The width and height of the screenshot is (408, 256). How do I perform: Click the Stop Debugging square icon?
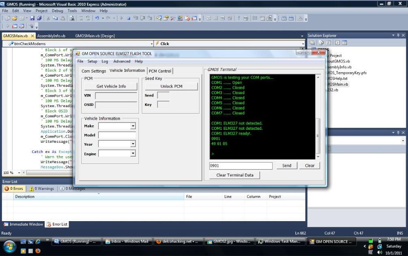(128, 18)
